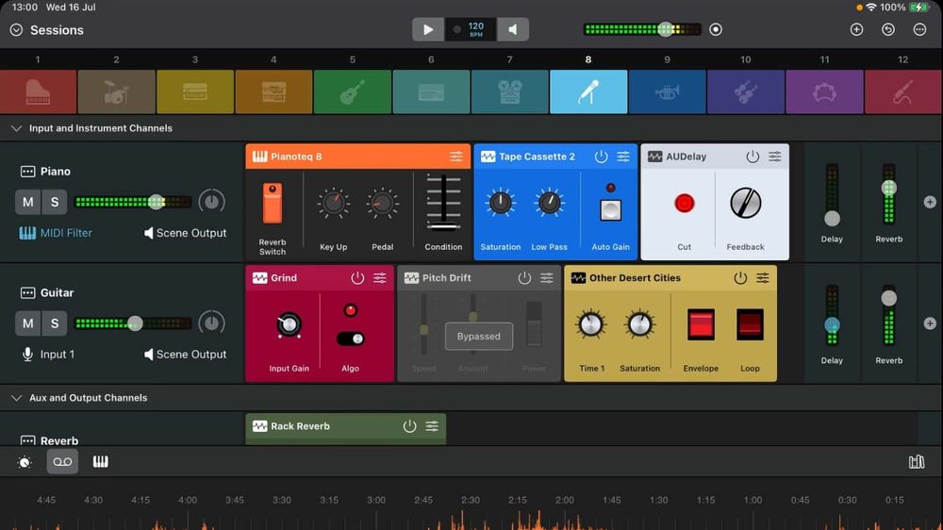The image size is (943, 530).
Task: Open the Sessions dropdown chevron
Action: pyautogui.click(x=16, y=30)
